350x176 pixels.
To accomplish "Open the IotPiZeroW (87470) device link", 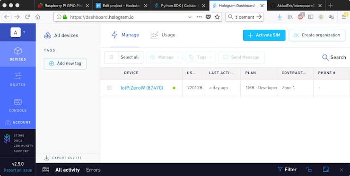I will coord(142,88).
